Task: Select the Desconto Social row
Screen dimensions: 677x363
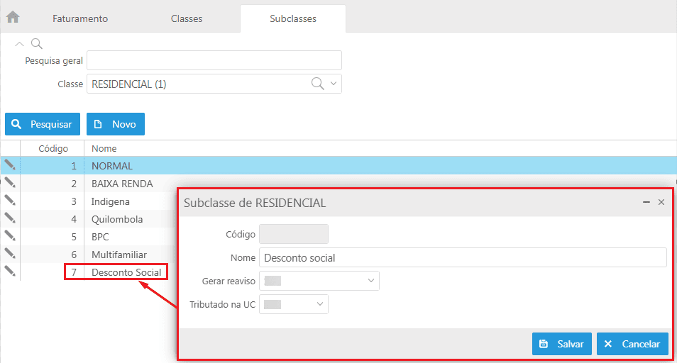Action: [x=126, y=272]
